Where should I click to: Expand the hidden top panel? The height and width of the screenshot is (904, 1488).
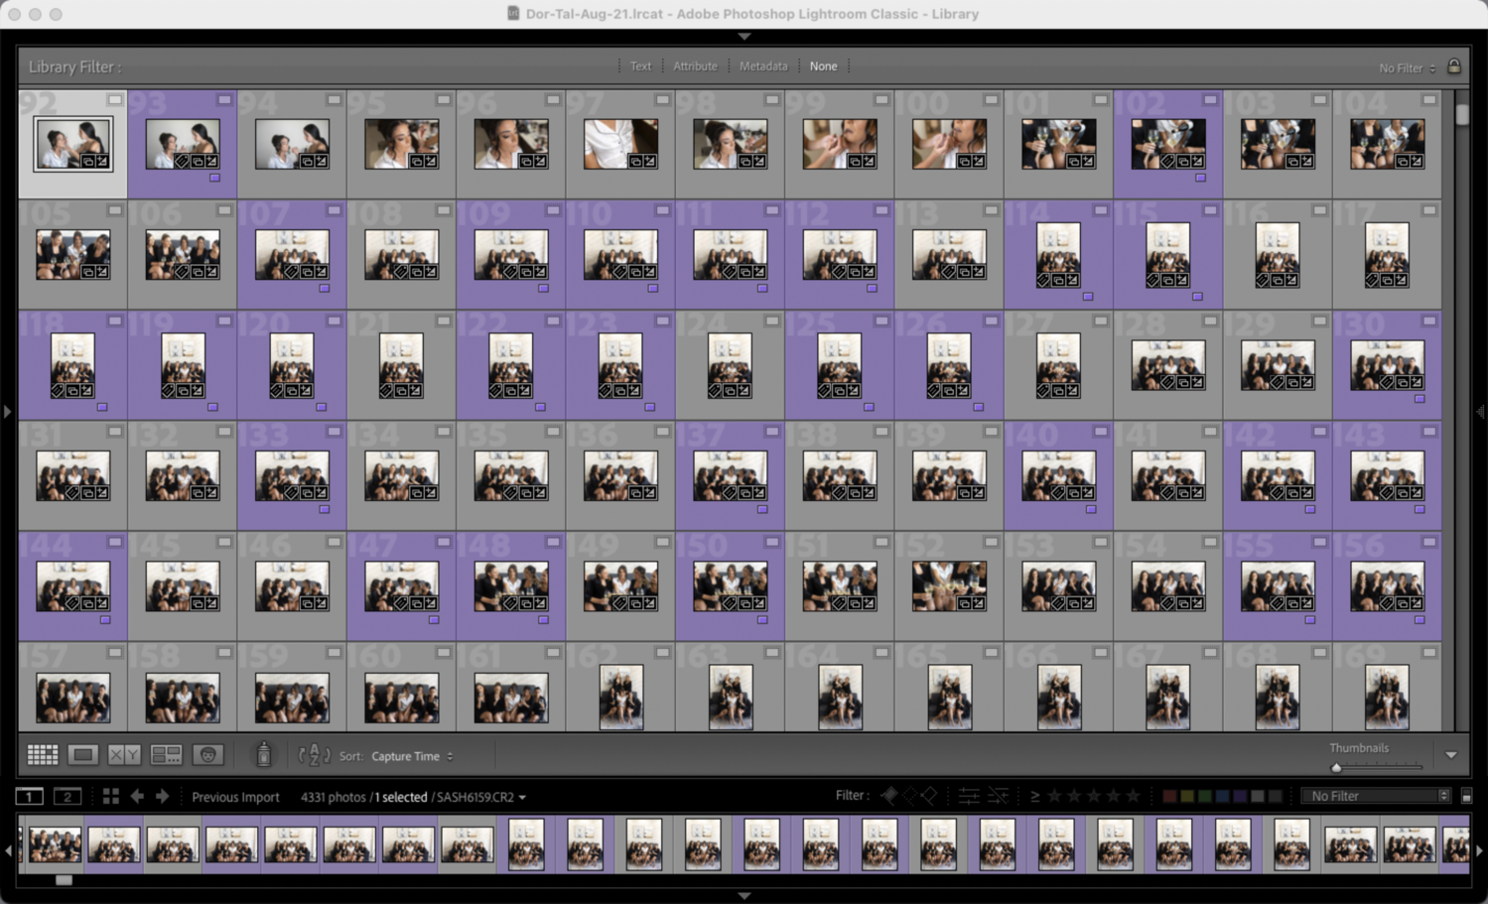click(744, 36)
